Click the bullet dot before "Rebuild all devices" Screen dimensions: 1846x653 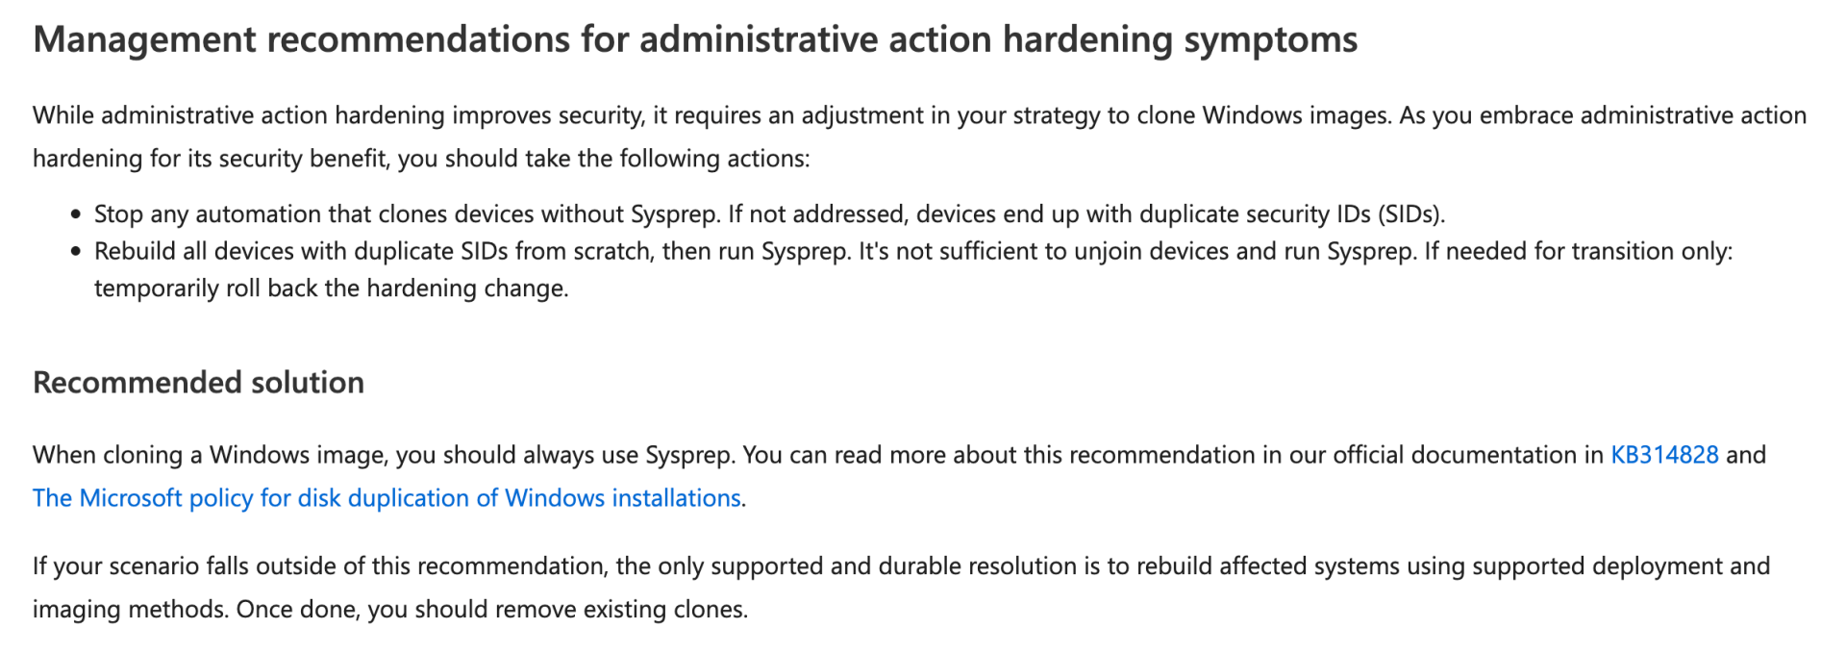[76, 252]
